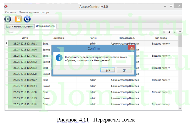190x125 pixels.
Task: Open the Система menu
Action: (x=10, y=12)
